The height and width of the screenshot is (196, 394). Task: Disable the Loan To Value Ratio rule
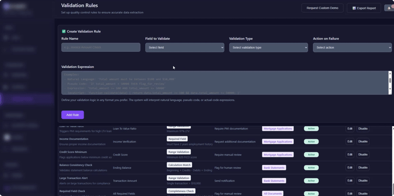click(363, 129)
